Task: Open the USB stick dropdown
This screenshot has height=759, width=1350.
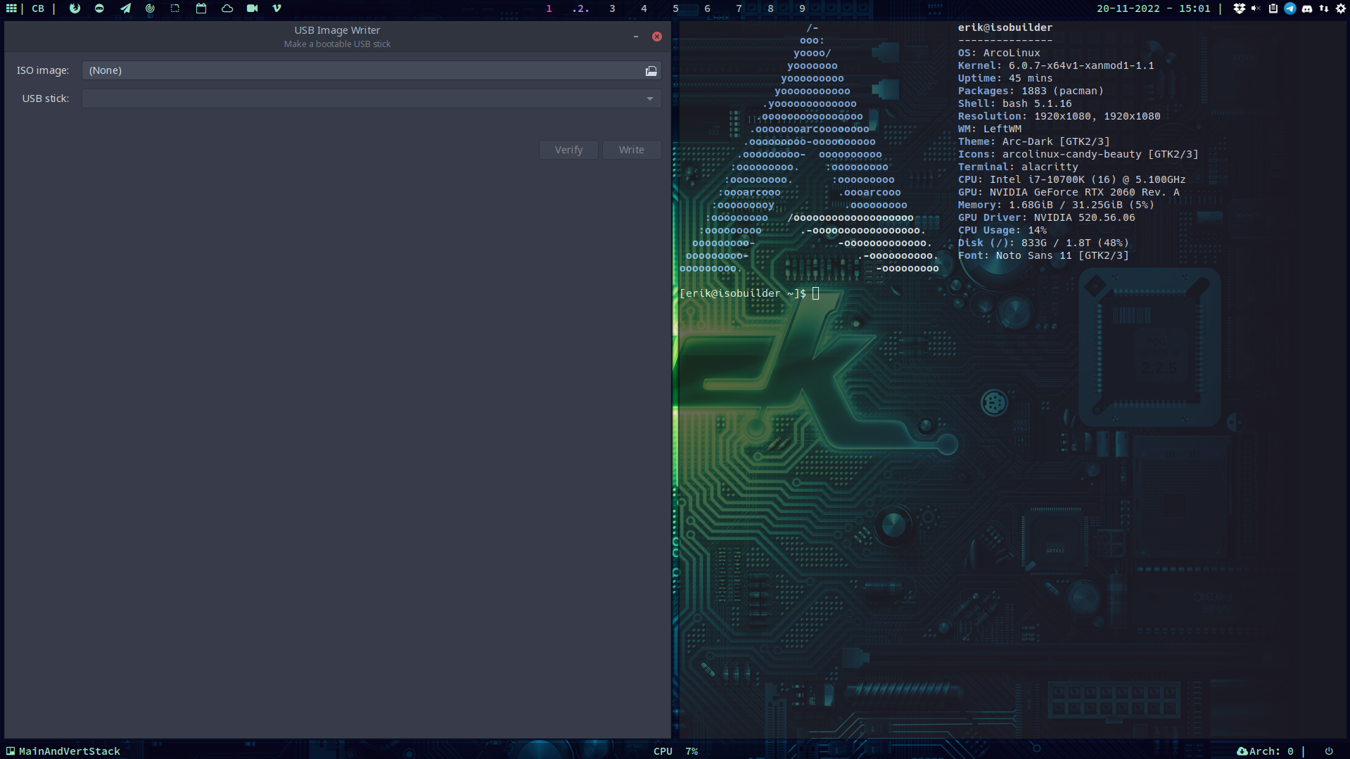Action: click(650, 98)
